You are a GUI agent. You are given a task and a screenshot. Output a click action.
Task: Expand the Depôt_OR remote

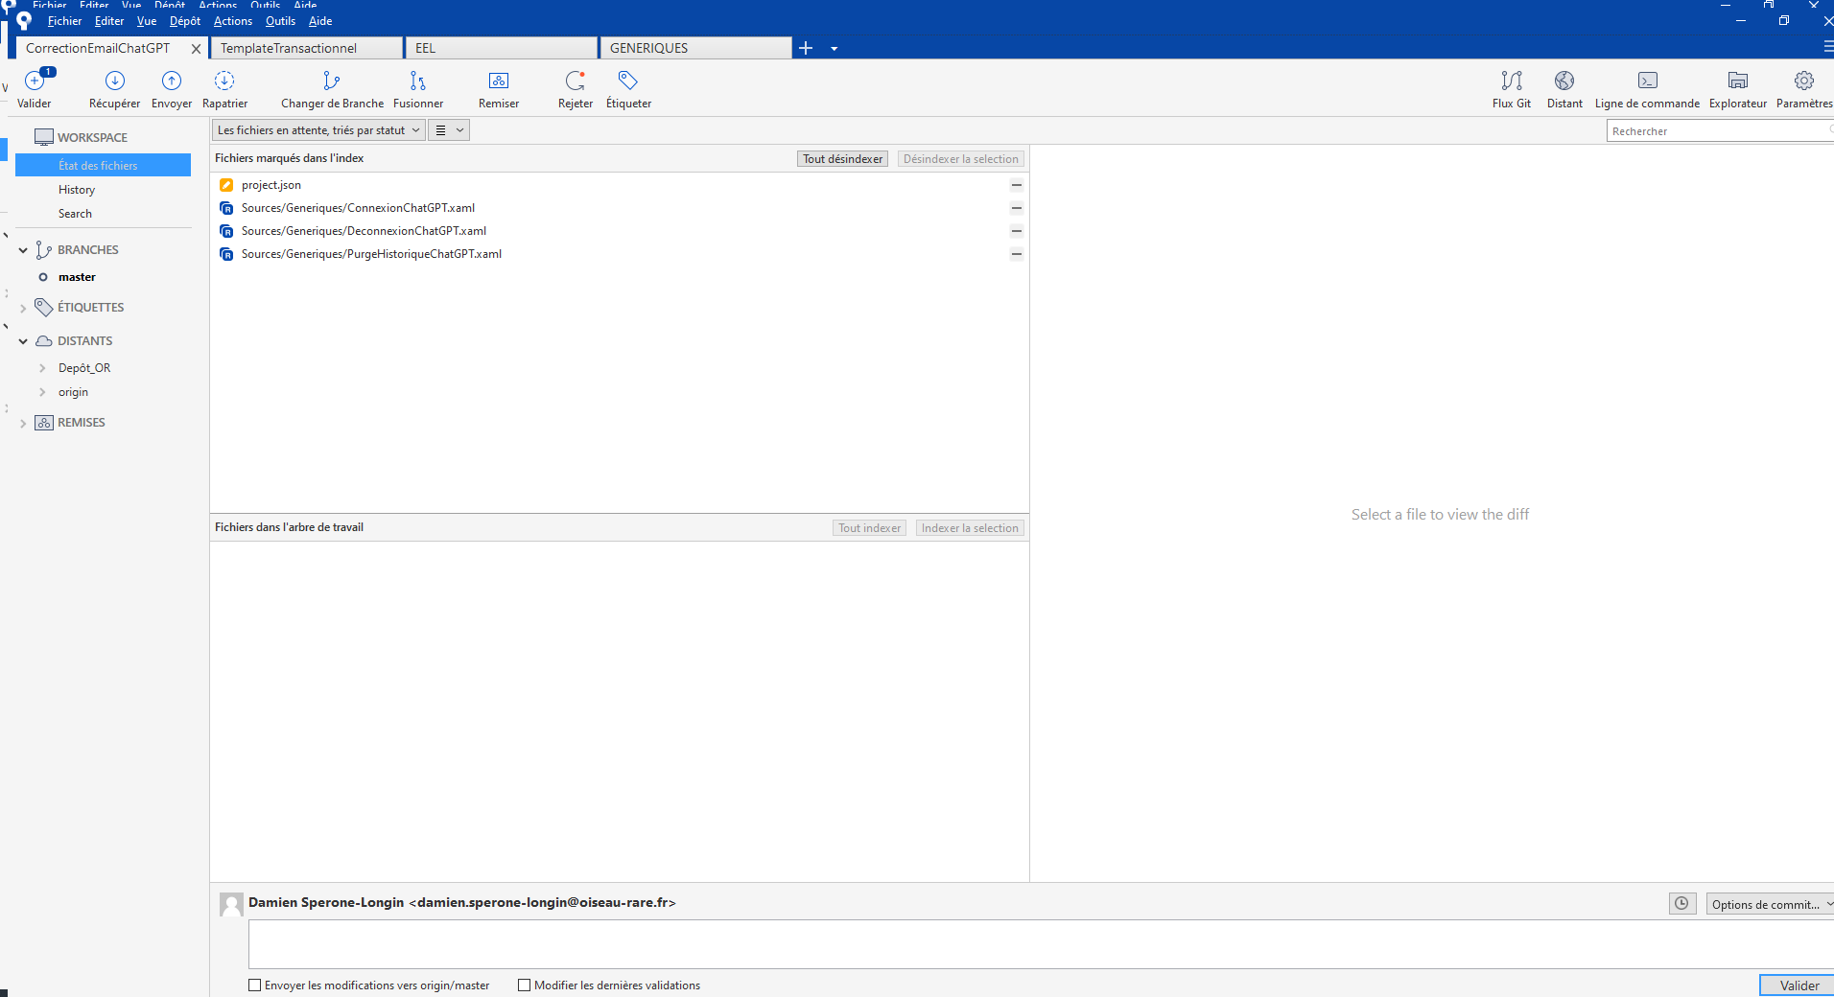pos(42,368)
